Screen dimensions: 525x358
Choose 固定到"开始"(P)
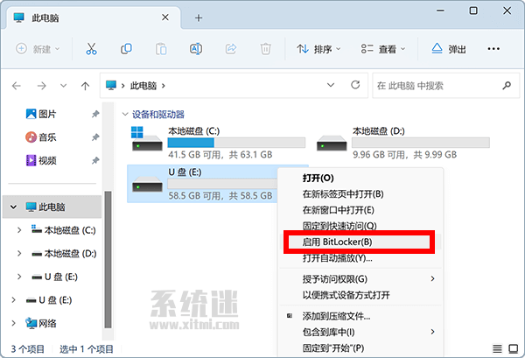click(360, 348)
